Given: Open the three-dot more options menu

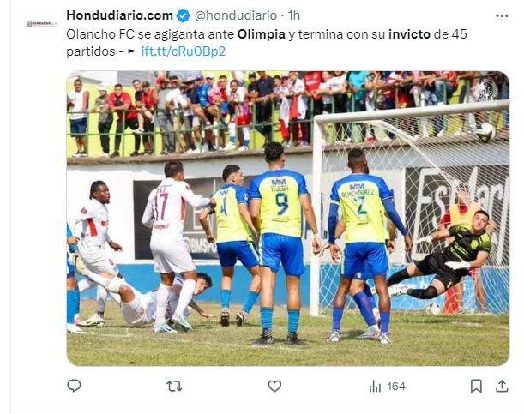Looking at the screenshot, I should point(502,15).
